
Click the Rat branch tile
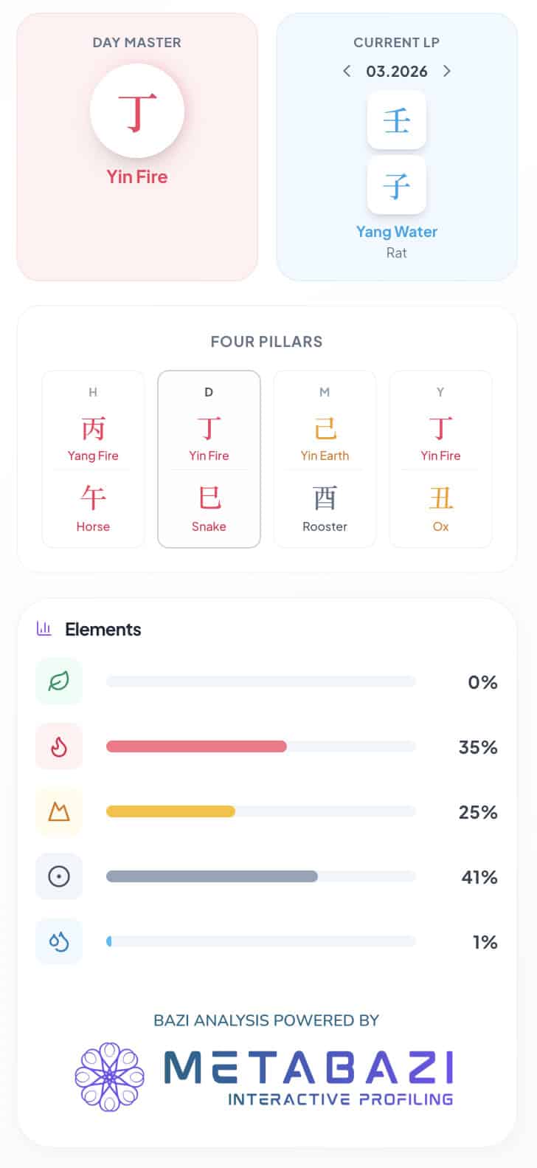pyautogui.click(x=397, y=185)
